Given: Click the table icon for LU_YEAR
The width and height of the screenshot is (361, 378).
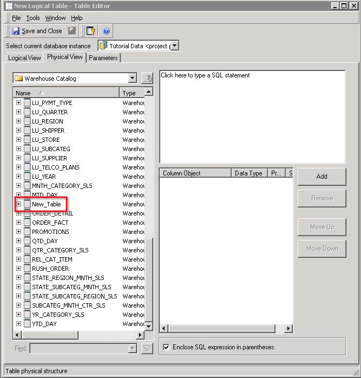Looking at the screenshot, I should [27, 176].
